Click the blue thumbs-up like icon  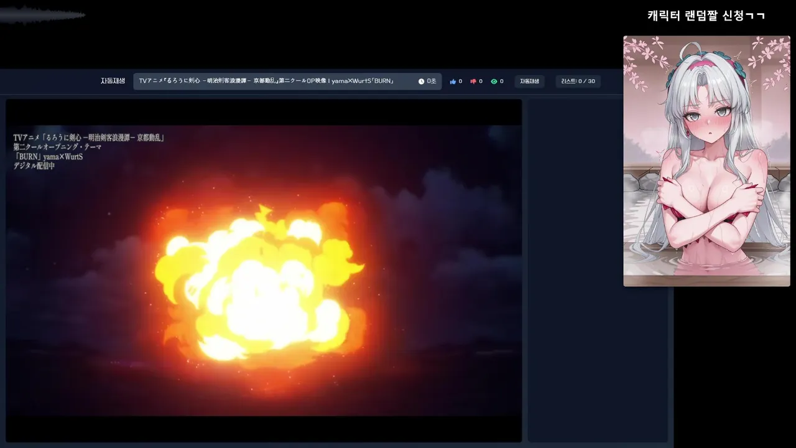pyautogui.click(x=453, y=82)
